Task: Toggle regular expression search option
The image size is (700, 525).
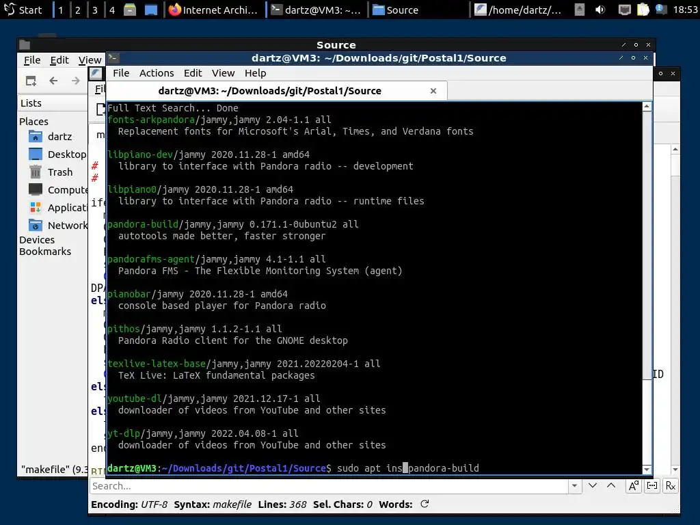Action: click(x=671, y=486)
